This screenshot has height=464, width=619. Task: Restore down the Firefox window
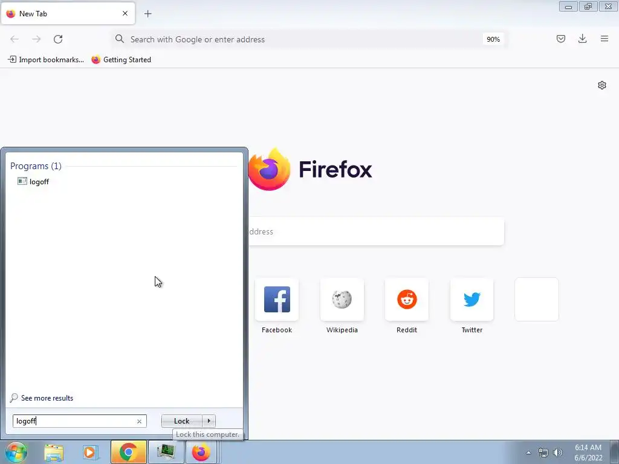588,6
